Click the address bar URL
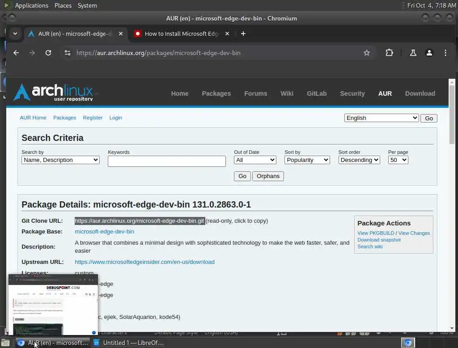Image resolution: width=458 pixels, height=348 pixels. (158, 53)
